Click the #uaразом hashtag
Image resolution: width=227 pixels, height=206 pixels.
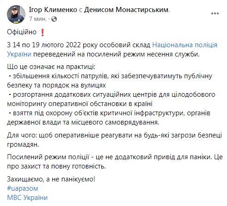click(x=23, y=188)
